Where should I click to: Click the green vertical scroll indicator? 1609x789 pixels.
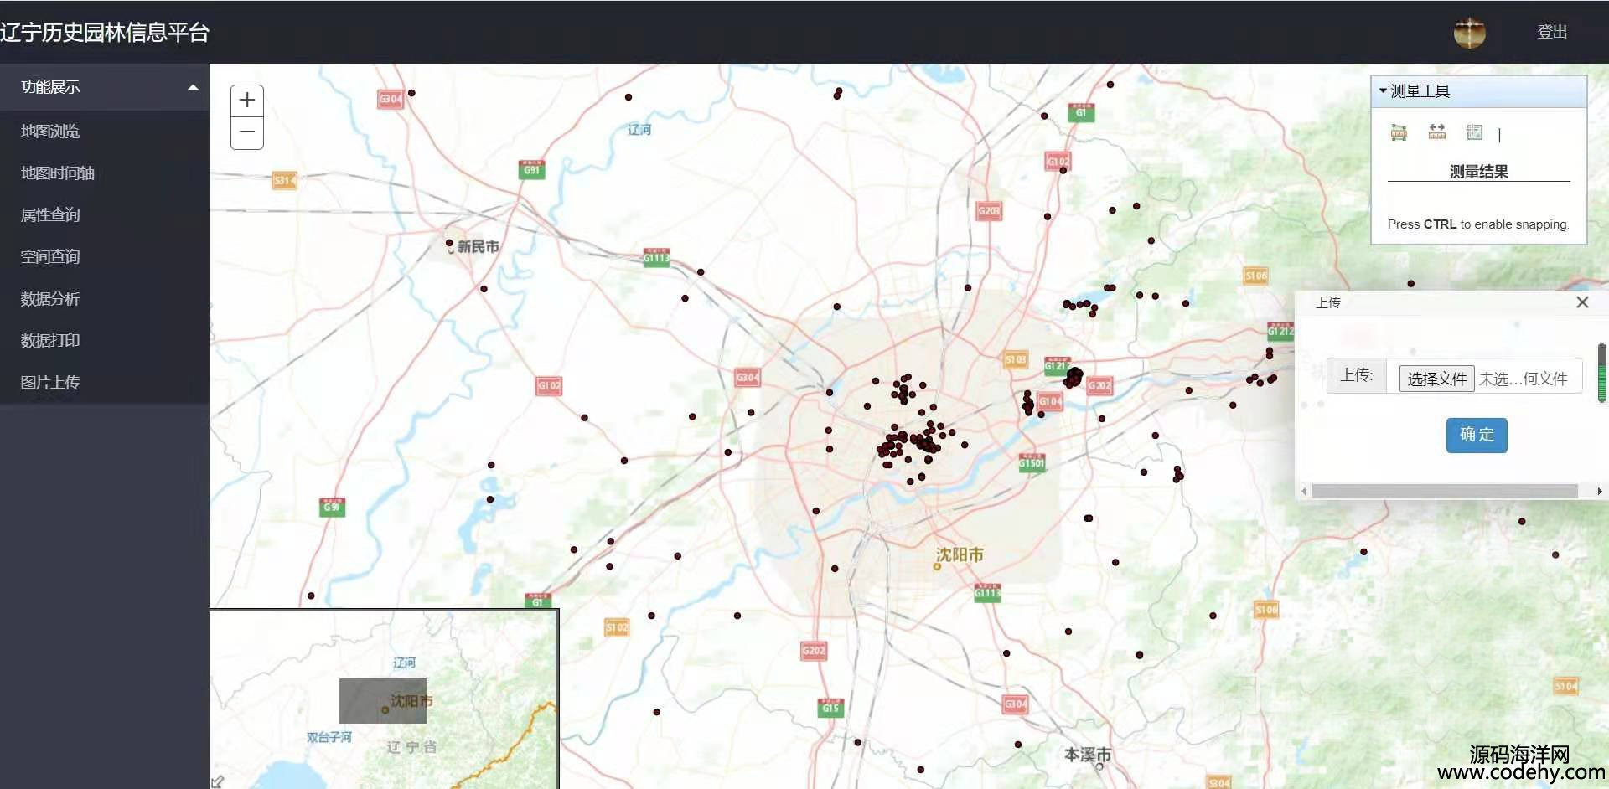(x=1602, y=373)
